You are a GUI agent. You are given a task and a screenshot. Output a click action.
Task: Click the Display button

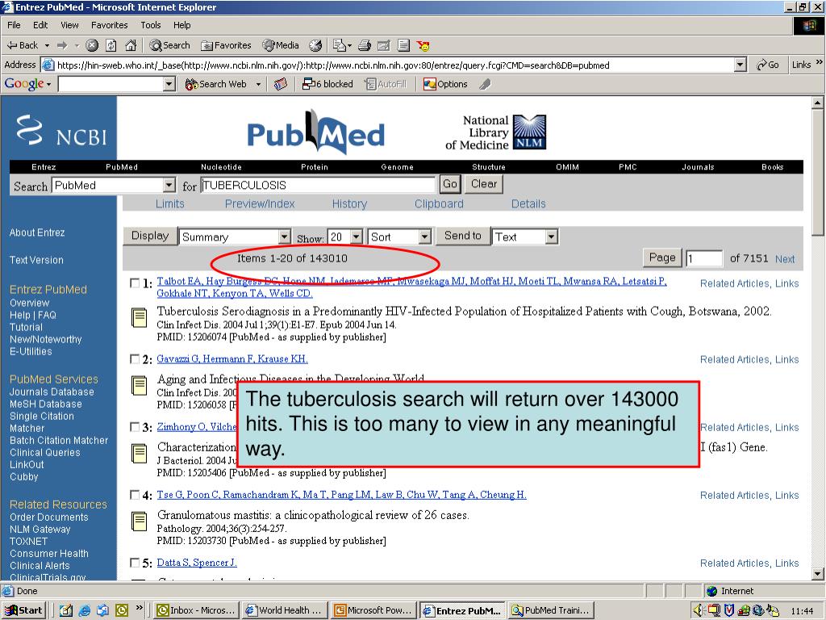(x=149, y=236)
